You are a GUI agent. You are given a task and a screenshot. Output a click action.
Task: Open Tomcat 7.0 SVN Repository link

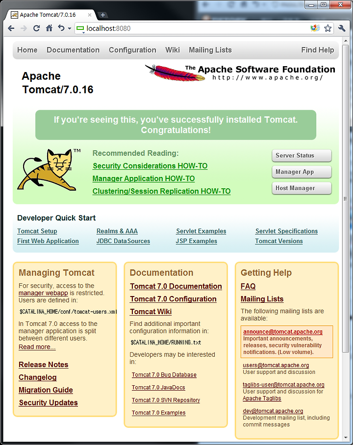(166, 400)
